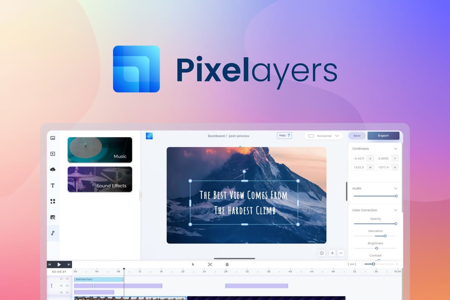This screenshot has width=450, height=300.
Task: Select the pointer tool above the timeline
Action: coord(193,265)
